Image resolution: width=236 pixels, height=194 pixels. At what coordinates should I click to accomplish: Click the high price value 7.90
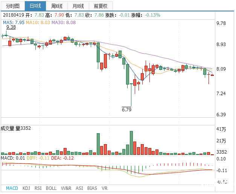(59, 15)
